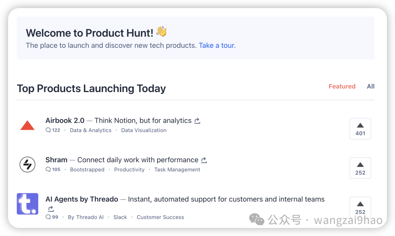Screen dimensions: 395x236
Task: Open the external link icon below the AI Agents by Threado title
Action: pos(51,209)
